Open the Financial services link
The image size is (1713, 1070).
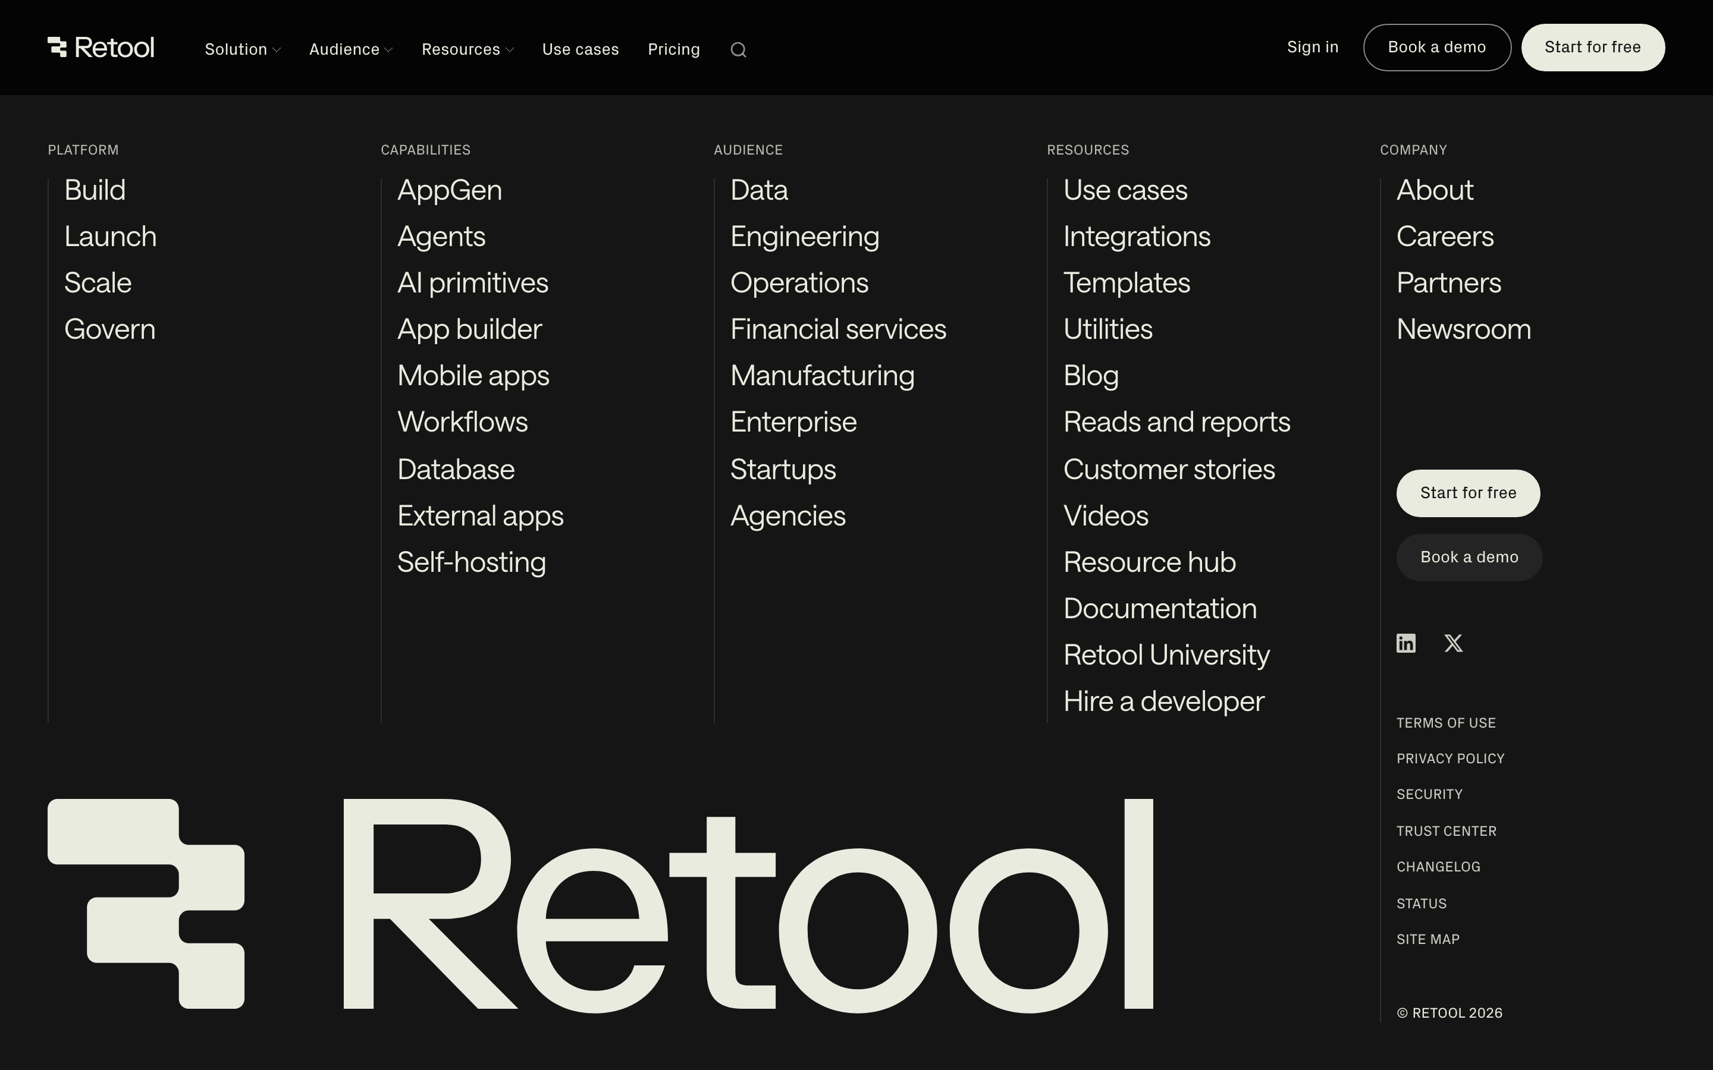838,329
